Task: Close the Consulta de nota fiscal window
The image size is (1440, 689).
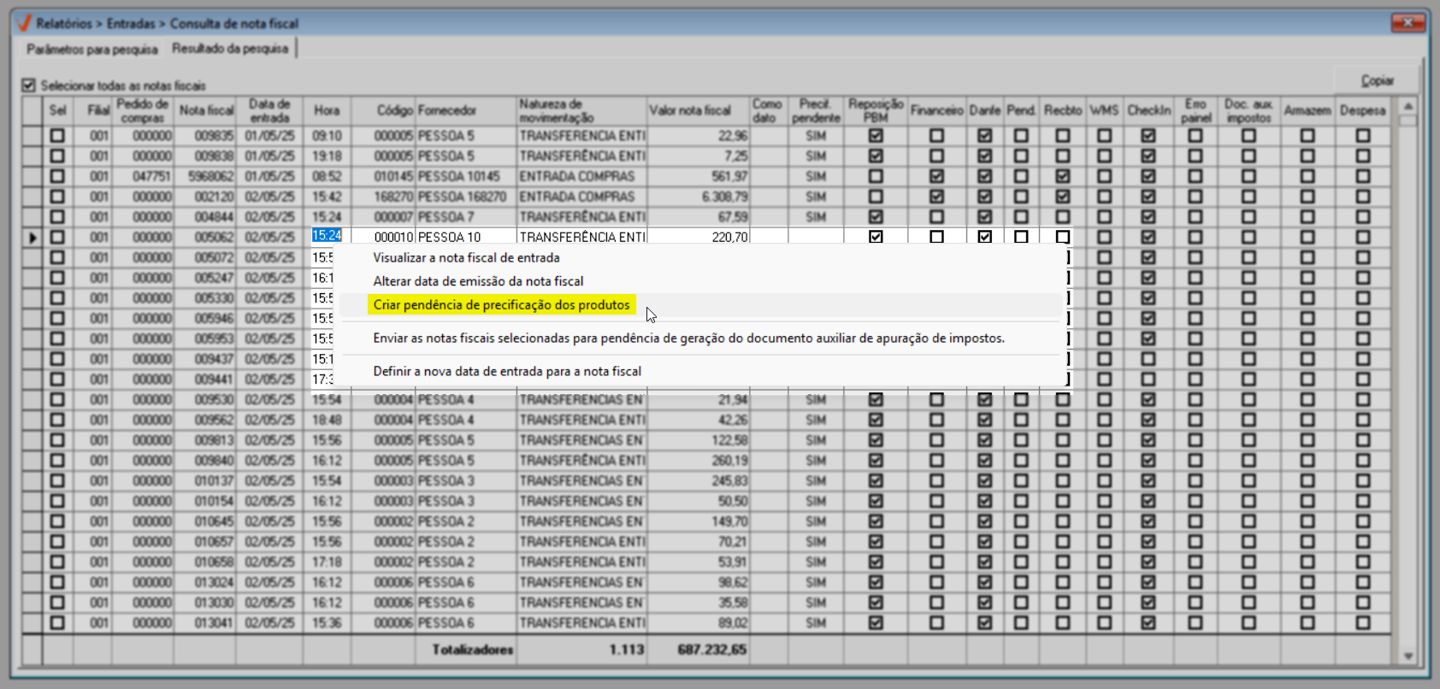Action: (1407, 23)
